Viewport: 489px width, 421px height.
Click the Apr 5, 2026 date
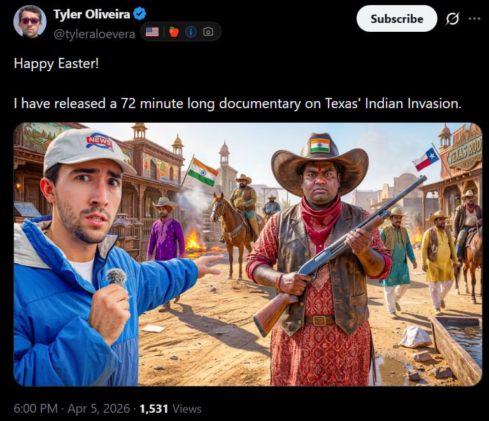99,408
